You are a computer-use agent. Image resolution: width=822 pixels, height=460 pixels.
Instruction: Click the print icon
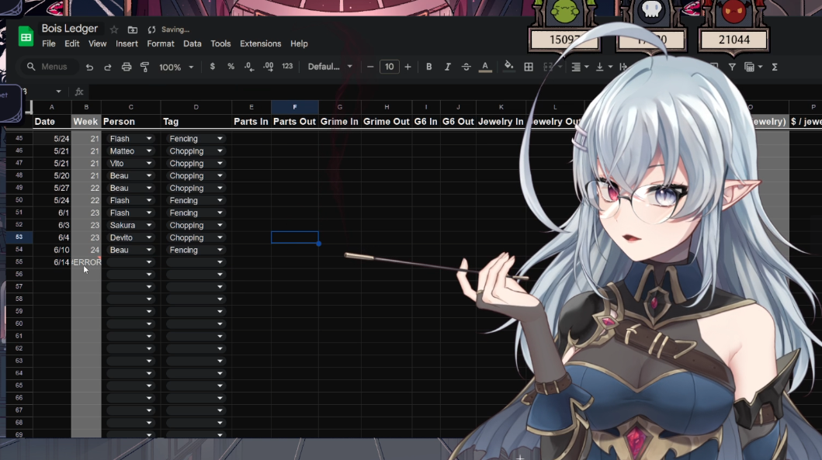(127, 67)
